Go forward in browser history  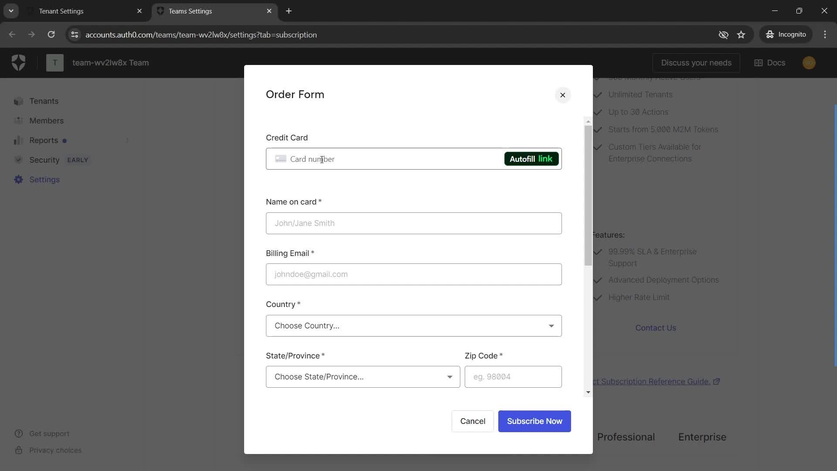coord(31,34)
